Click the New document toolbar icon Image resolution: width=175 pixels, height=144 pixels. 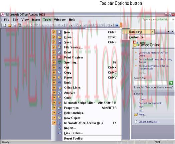coord(5,25)
